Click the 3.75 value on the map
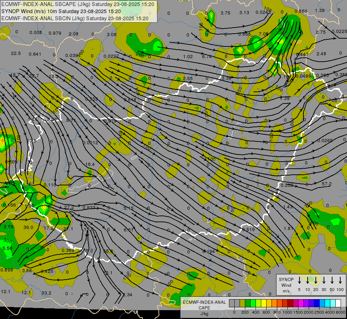Viewport: 347px width, 319px height. coord(225,13)
